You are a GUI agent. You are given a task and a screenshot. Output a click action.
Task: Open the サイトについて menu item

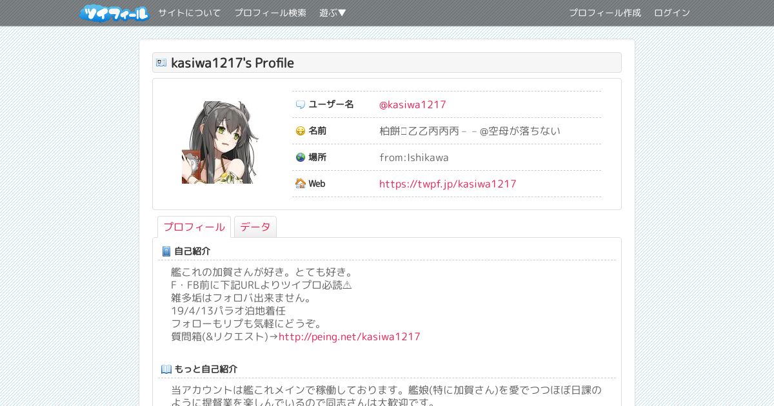pyautogui.click(x=190, y=13)
